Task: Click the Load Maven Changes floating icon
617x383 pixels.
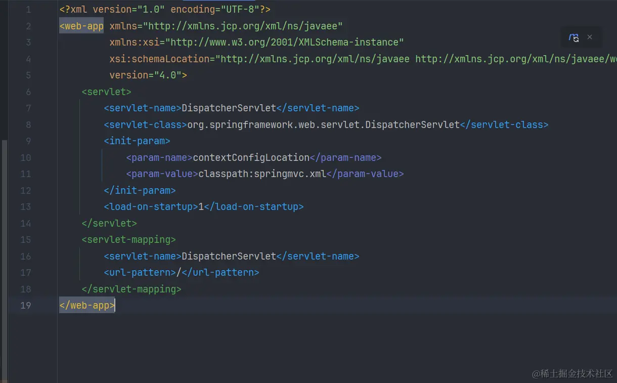Action: (574, 37)
